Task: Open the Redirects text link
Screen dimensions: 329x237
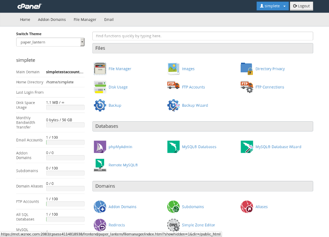Action: tap(117, 225)
